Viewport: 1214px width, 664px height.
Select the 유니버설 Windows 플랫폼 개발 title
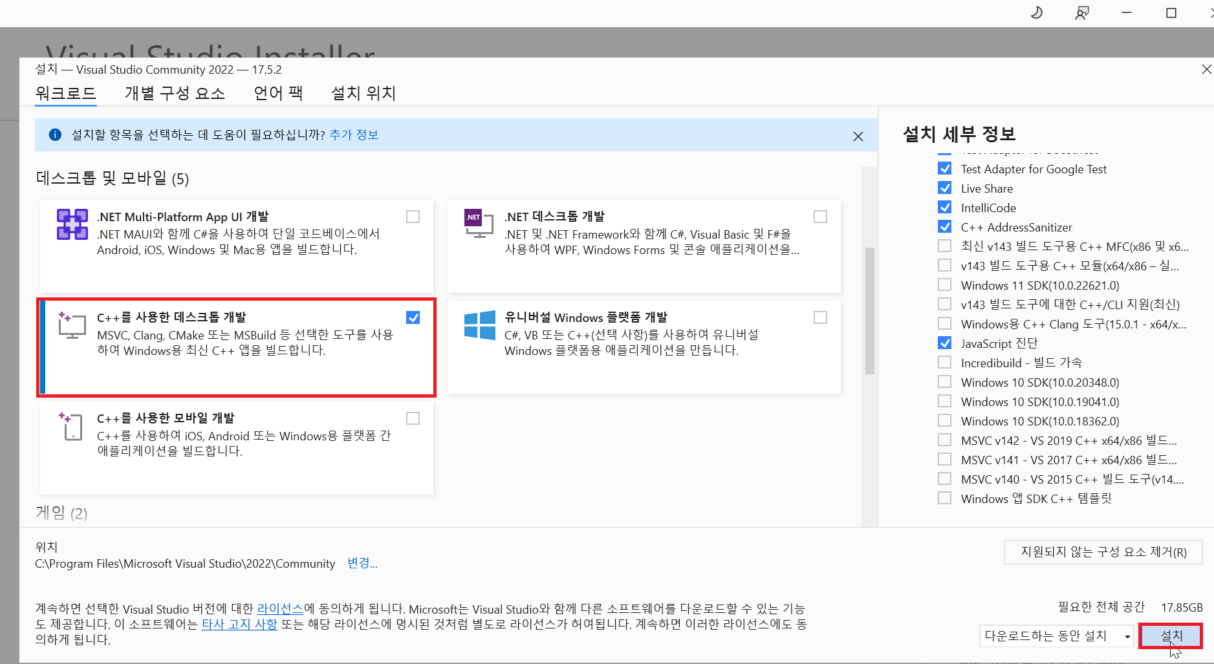pos(586,317)
